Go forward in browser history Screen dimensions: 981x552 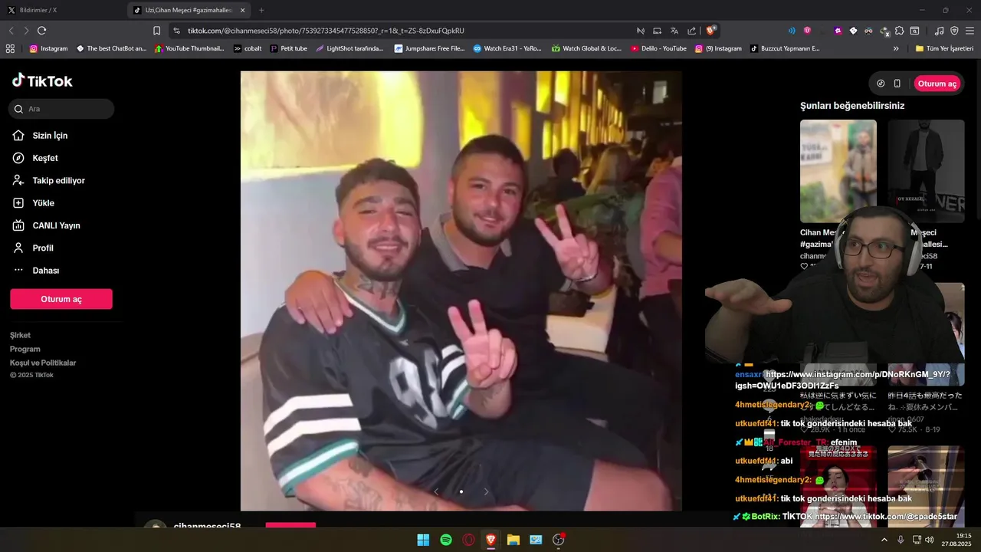tap(26, 31)
